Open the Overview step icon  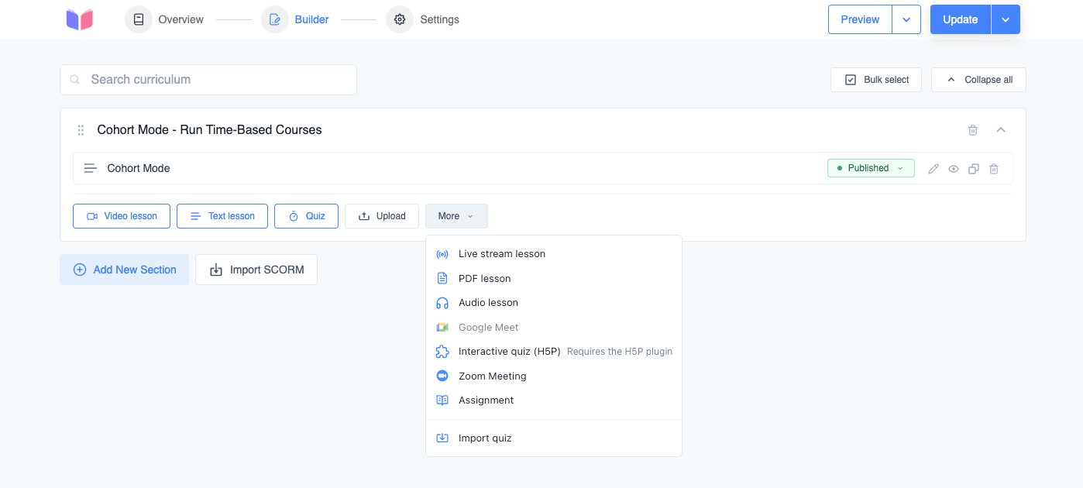coord(139,19)
